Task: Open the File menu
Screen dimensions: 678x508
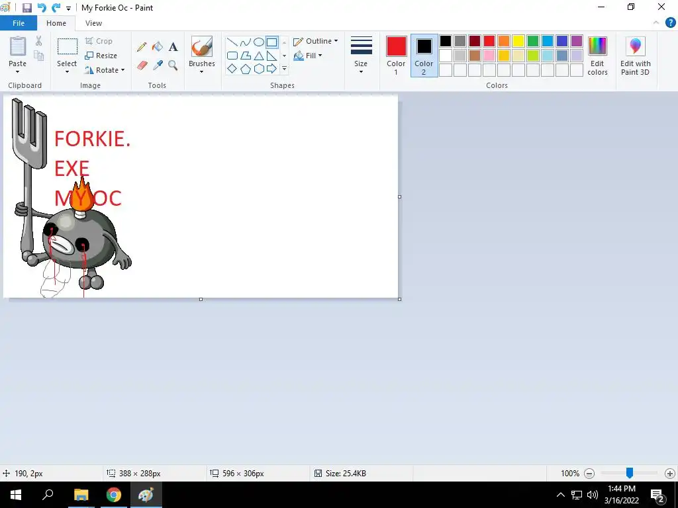Action: [x=19, y=23]
